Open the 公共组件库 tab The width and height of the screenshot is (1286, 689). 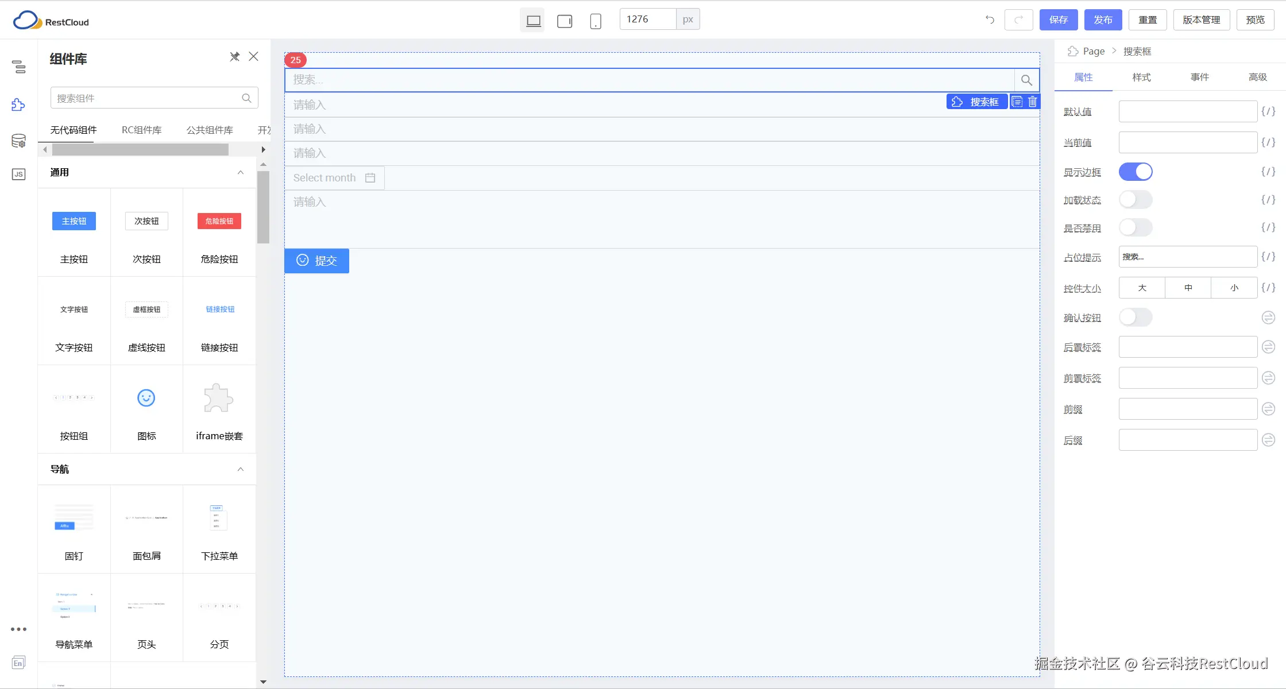click(x=210, y=130)
